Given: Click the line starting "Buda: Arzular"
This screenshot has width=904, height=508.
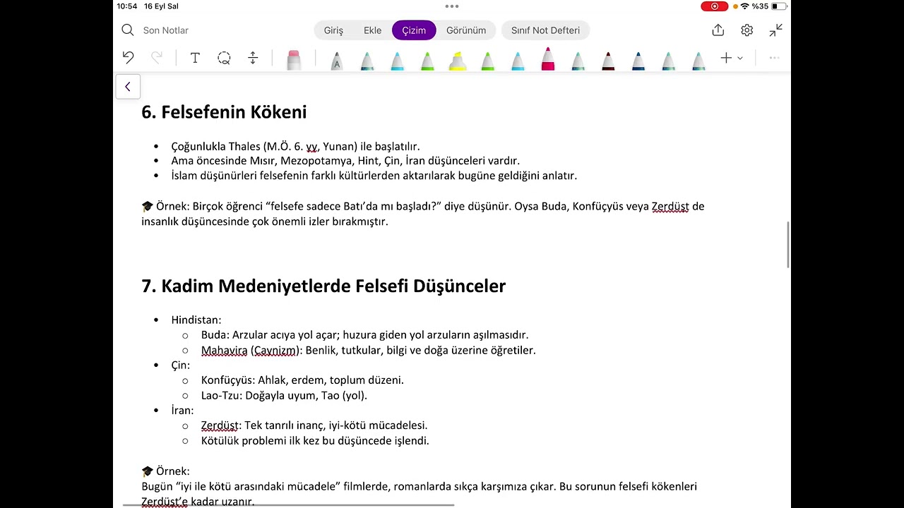Looking at the screenshot, I should pyautogui.click(x=364, y=335).
